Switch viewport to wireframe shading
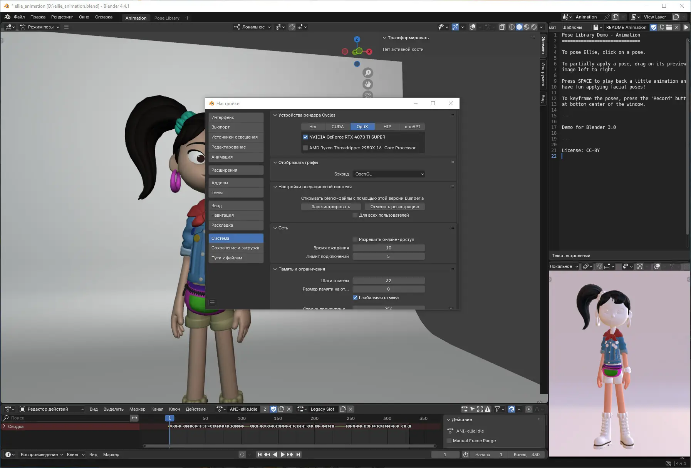Viewport: 691px width, 468px height. pos(512,27)
